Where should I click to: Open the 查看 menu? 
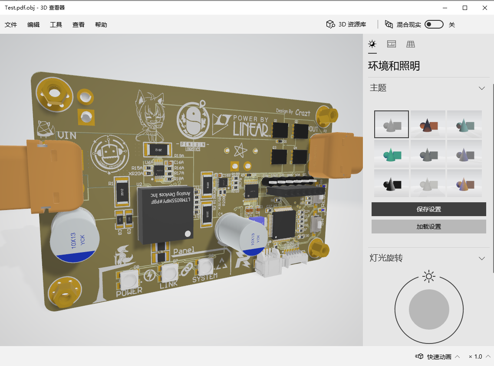click(79, 25)
